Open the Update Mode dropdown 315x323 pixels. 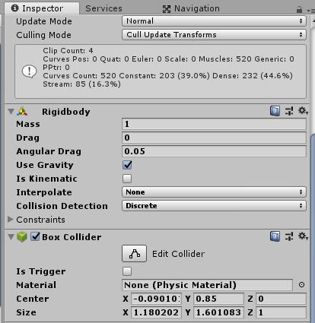214,21
